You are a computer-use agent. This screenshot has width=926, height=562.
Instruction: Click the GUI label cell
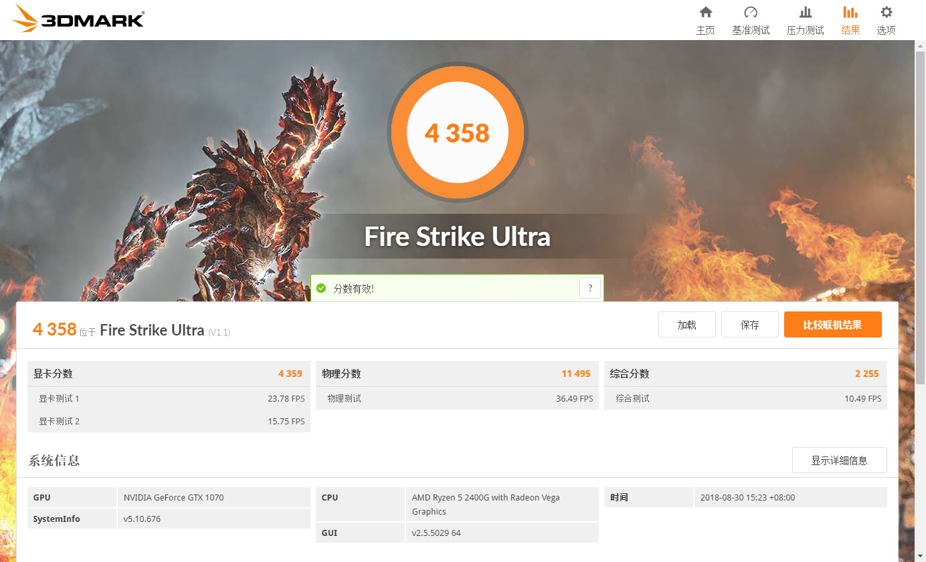coord(360,533)
